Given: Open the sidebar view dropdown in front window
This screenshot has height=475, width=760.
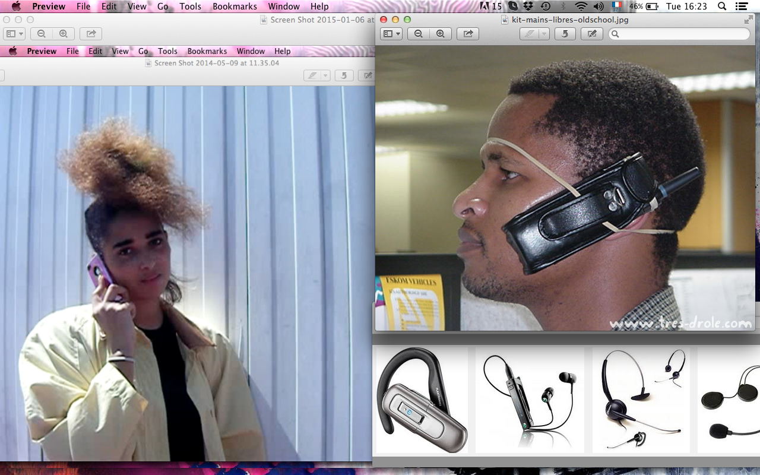Looking at the screenshot, I should [391, 34].
